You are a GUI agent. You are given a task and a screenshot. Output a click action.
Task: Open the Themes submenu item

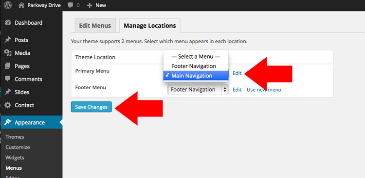tap(15, 137)
